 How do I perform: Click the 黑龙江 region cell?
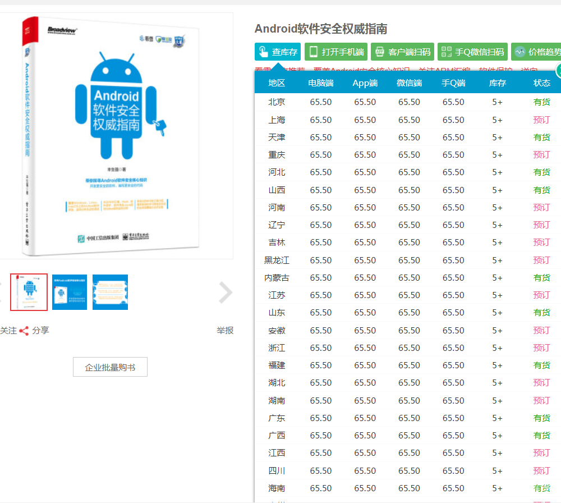pyautogui.click(x=277, y=260)
